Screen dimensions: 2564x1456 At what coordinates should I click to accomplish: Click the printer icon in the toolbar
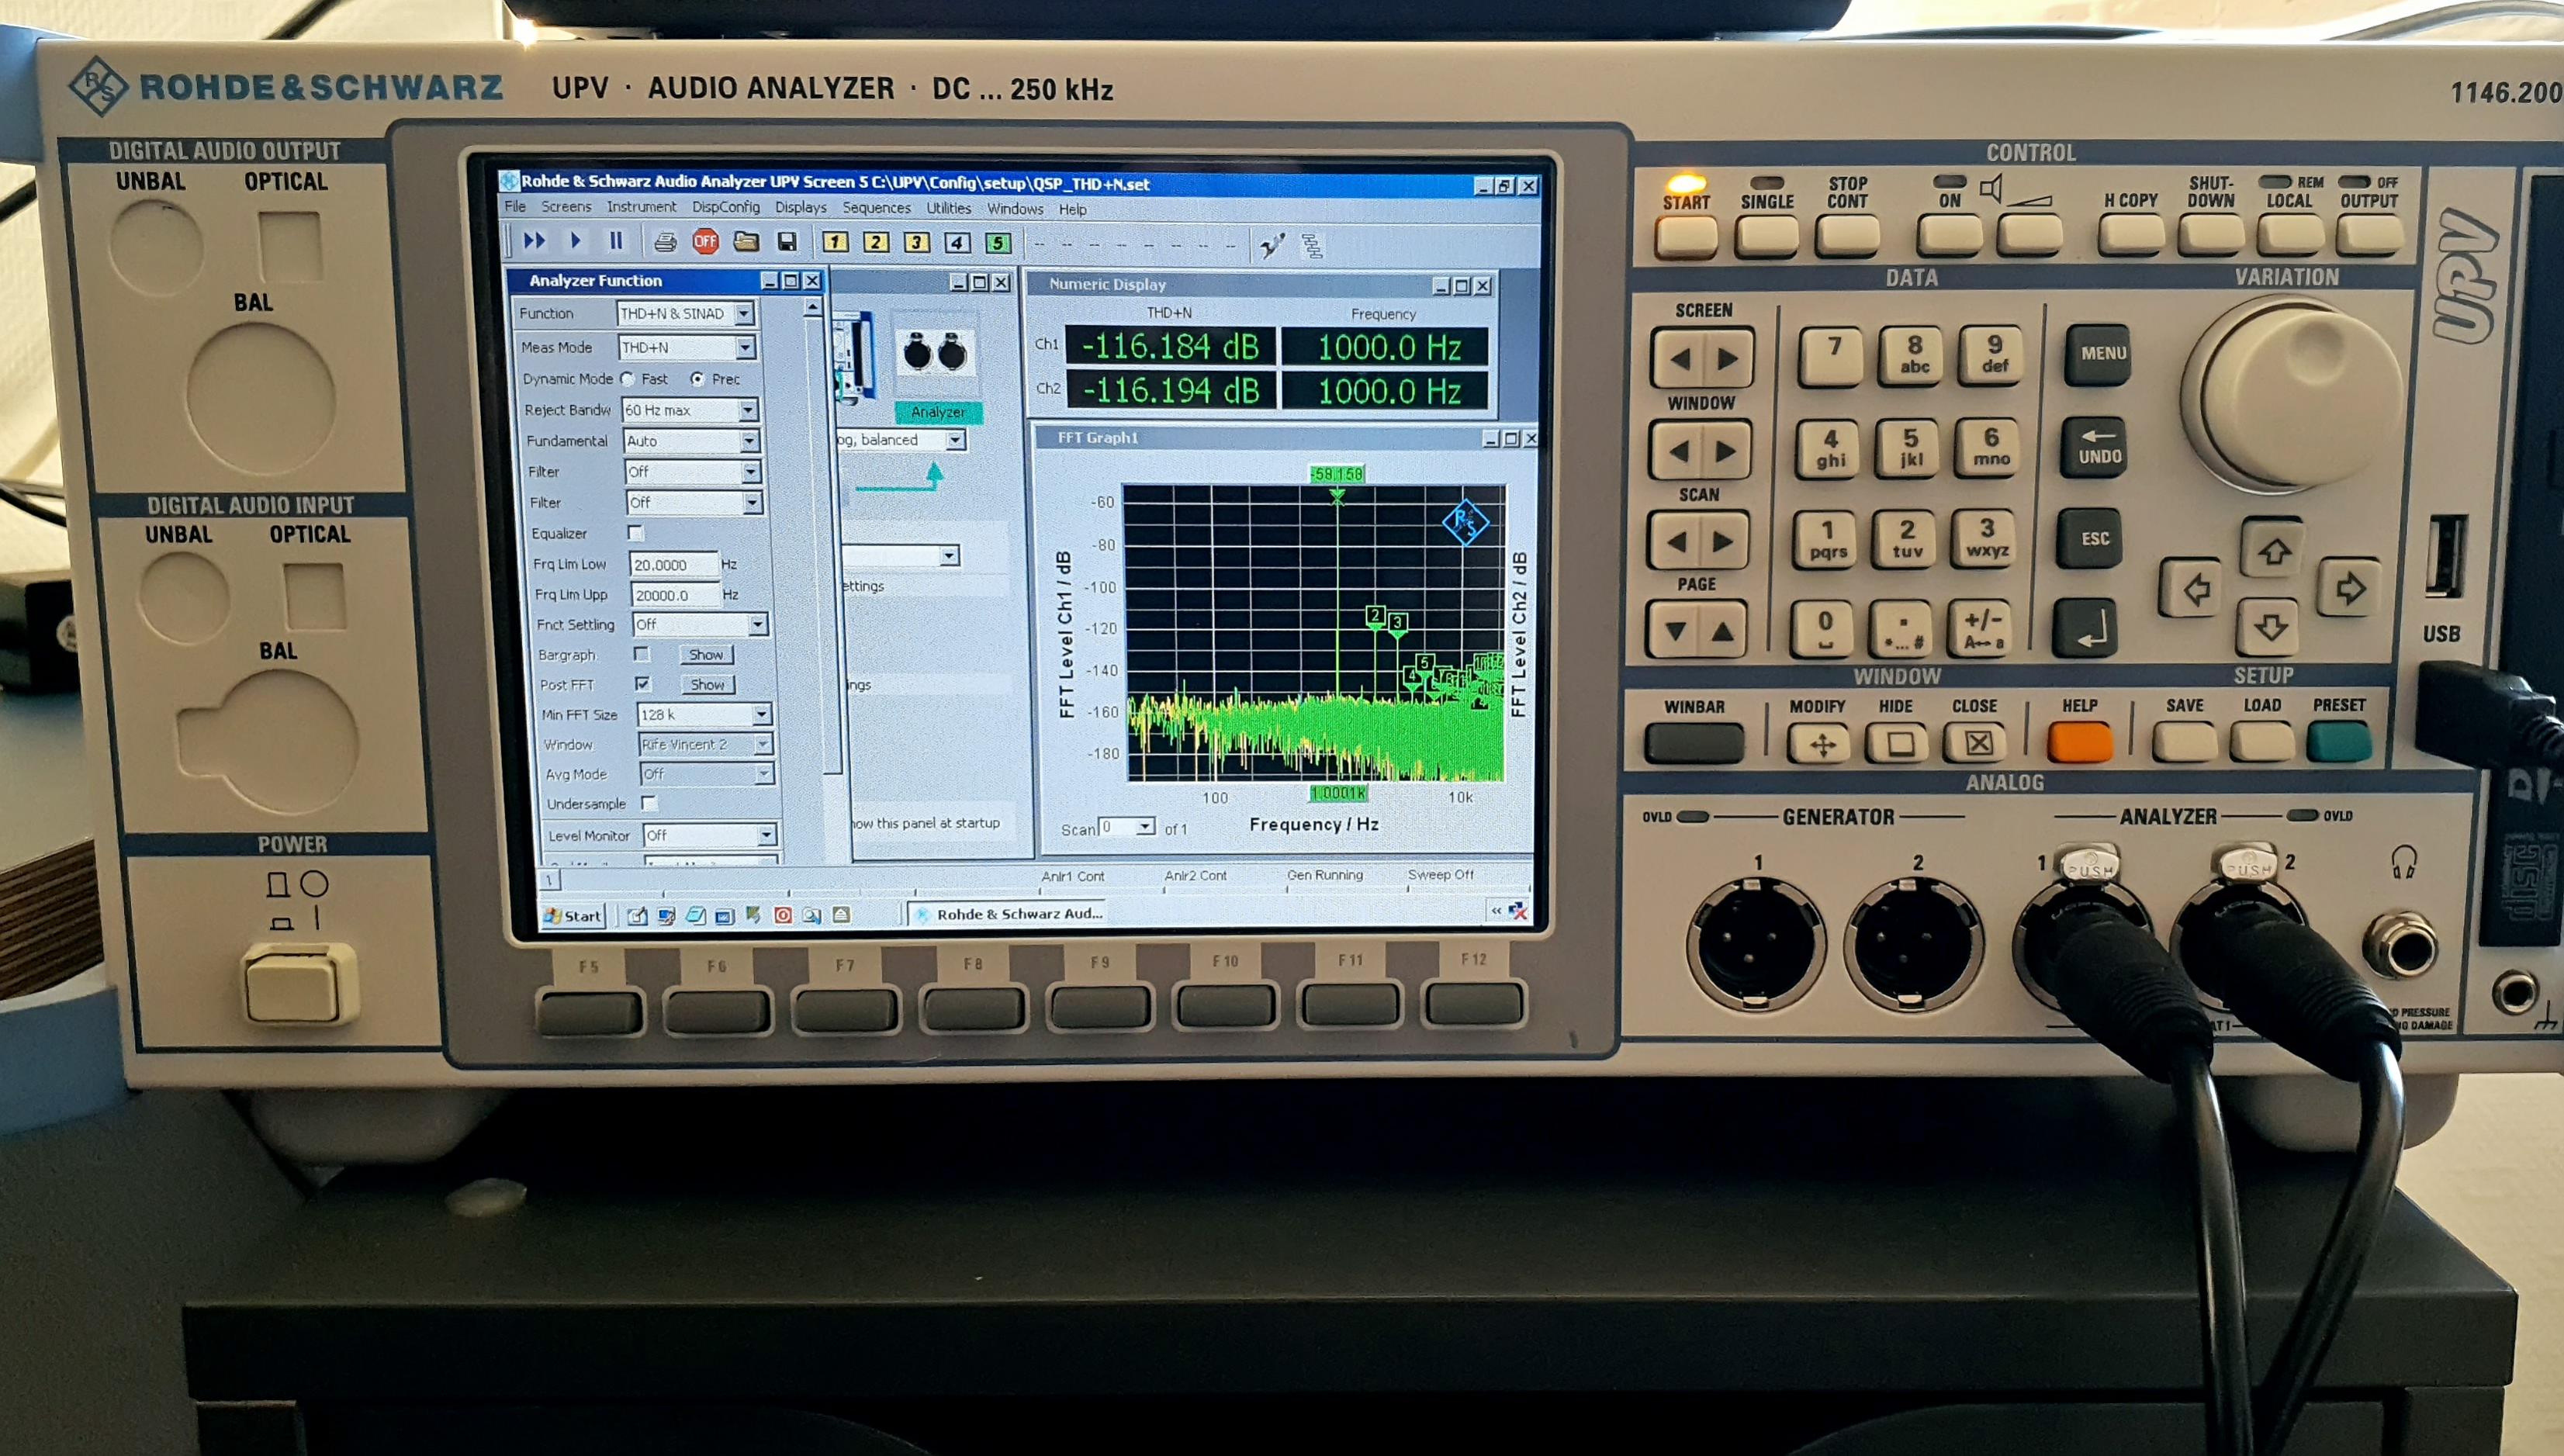(x=665, y=242)
